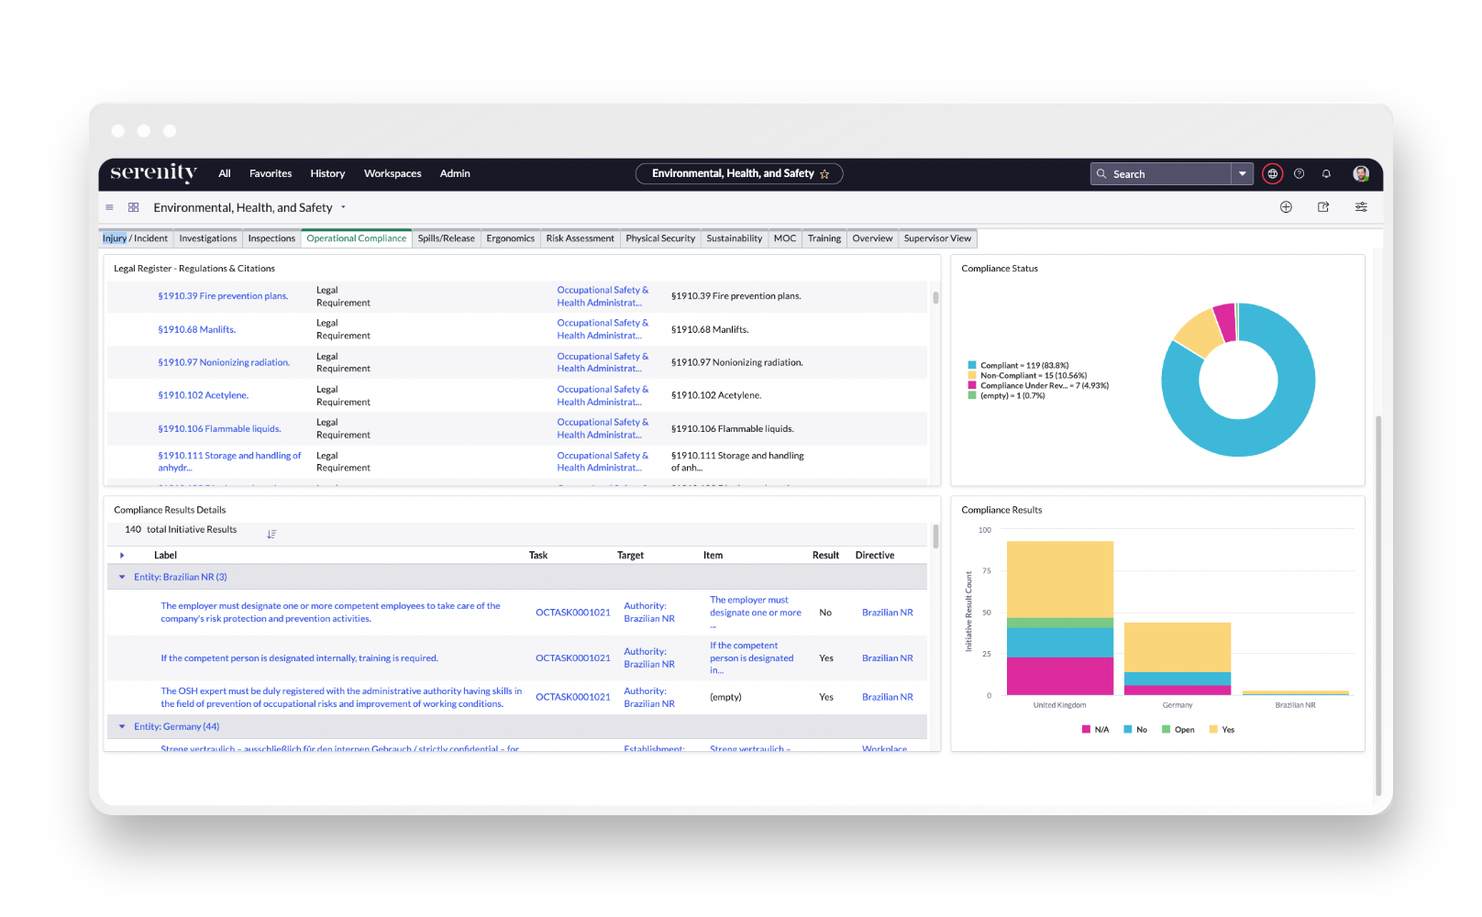Click the globe icon in top bar

(x=1272, y=173)
